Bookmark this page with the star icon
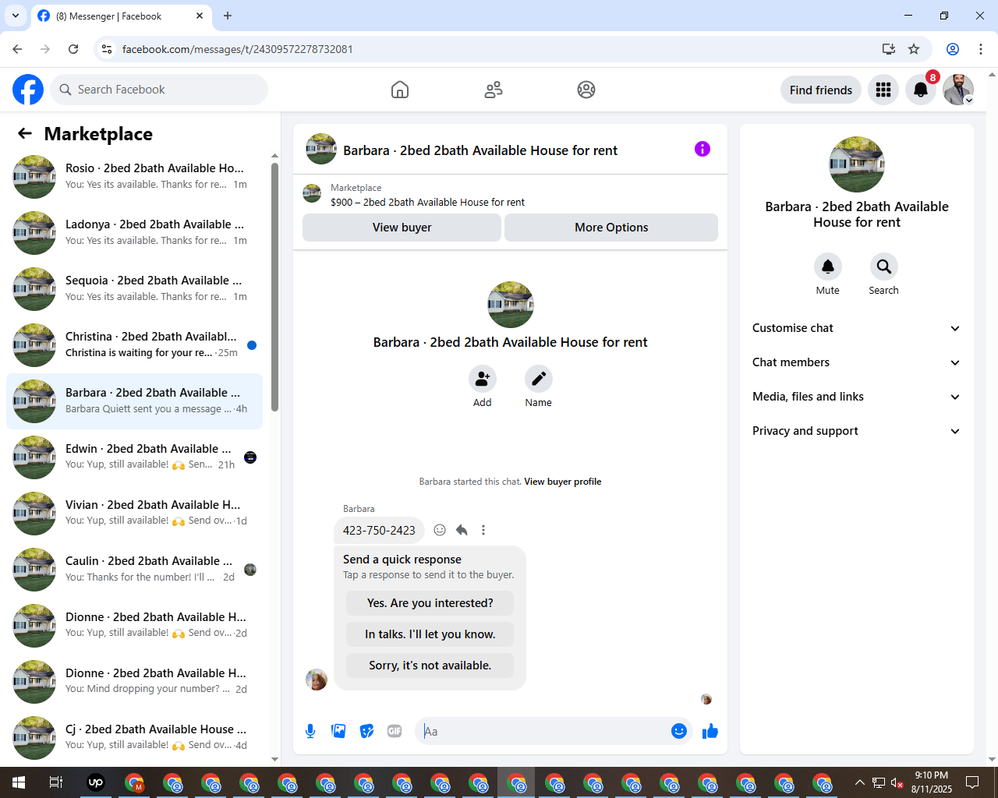This screenshot has width=998, height=798. pyautogui.click(x=914, y=49)
